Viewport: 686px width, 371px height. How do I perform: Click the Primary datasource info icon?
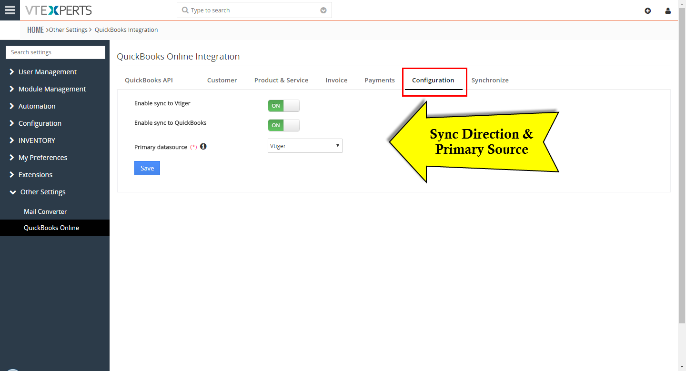click(203, 147)
